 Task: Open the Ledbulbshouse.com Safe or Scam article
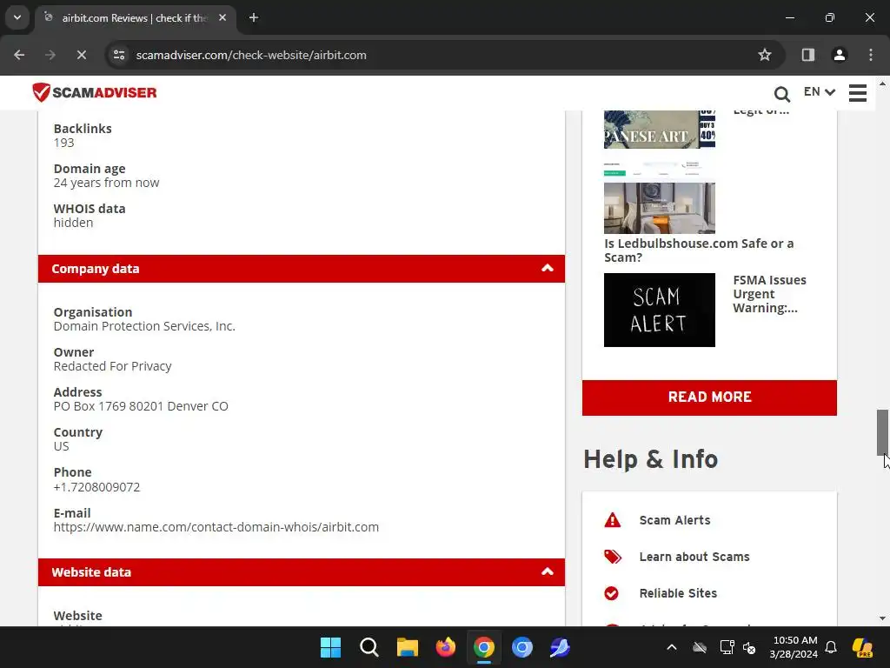(x=698, y=250)
